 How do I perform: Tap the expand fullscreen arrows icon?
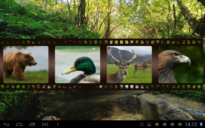(x=142, y=124)
